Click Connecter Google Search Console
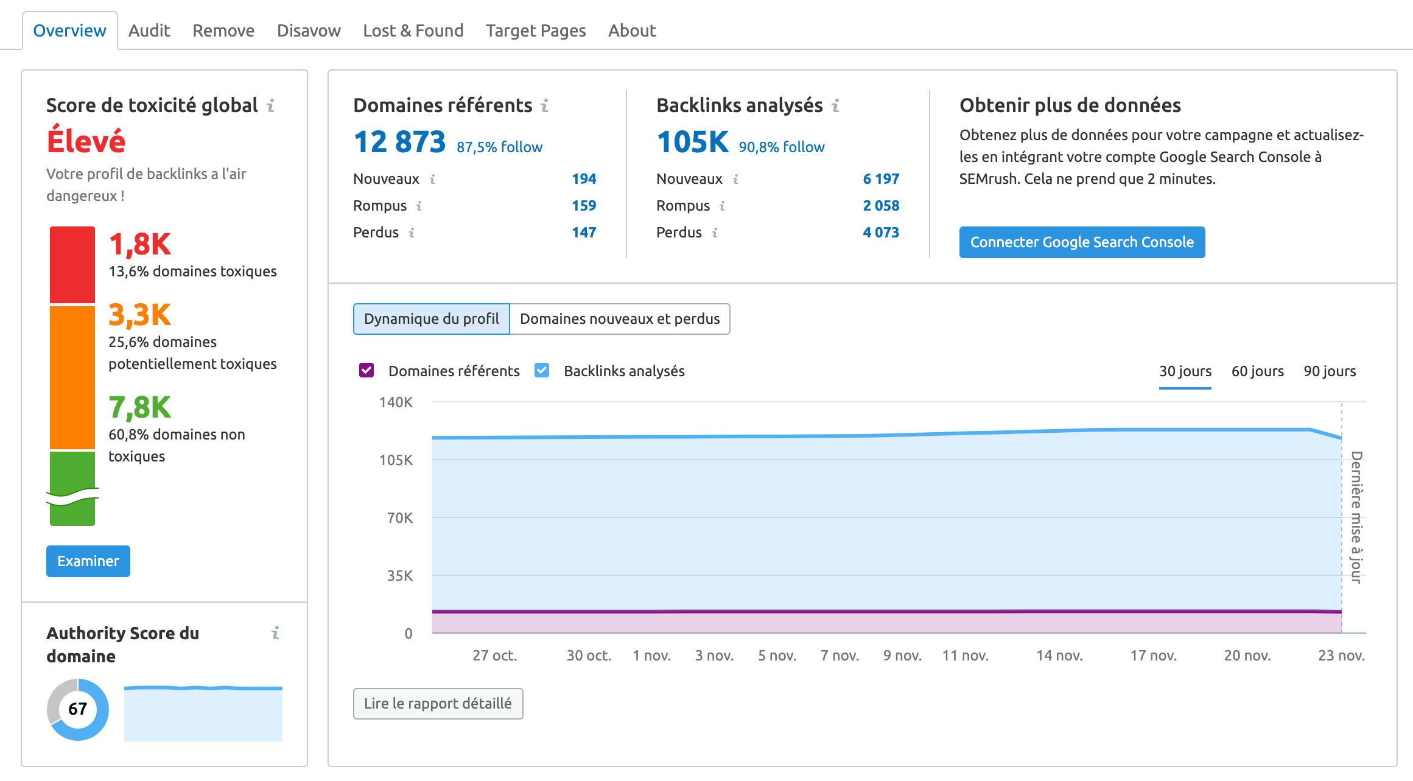The height and width of the screenshot is (781, 1413). pos(1082,242)
